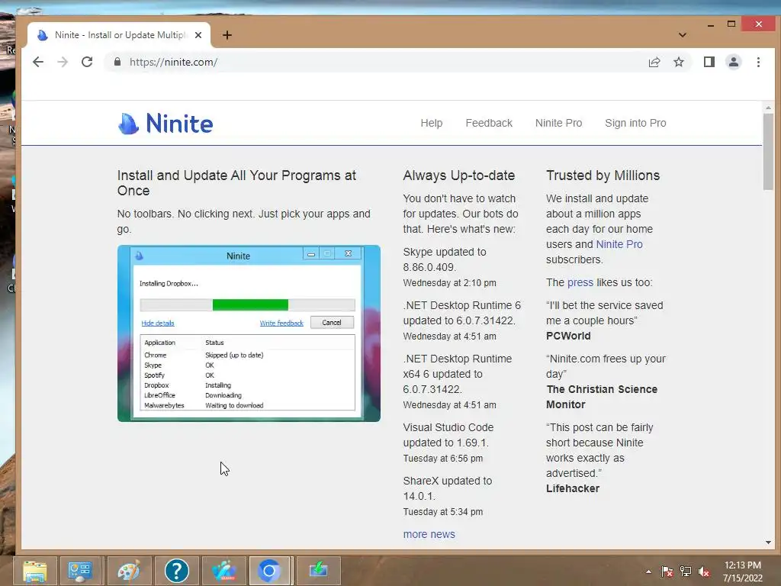Open the clock showing 12:13 PM
Viewport: 781px width, 586px height.
click(743, 572)
